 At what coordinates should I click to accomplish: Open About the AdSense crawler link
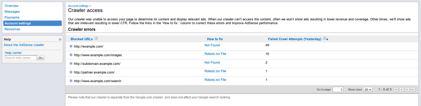pos(24,45)
